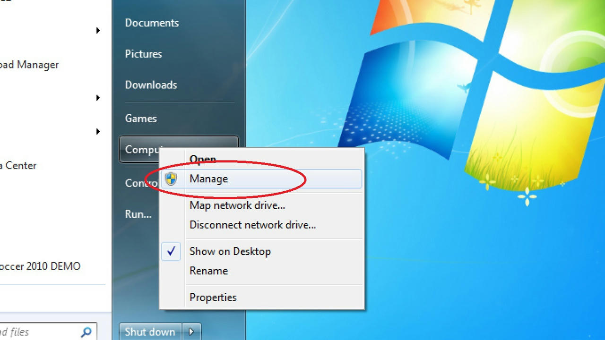Expand the Shut down options arrow

click(x=191, y=331)
